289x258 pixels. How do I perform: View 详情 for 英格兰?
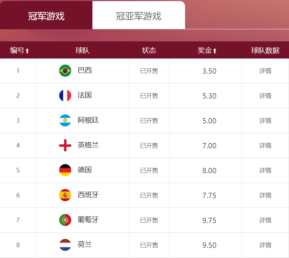pyautogui.click(x=265, y=146)
